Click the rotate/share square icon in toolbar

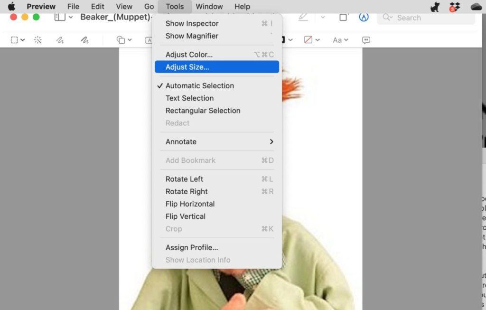[343, 18]
